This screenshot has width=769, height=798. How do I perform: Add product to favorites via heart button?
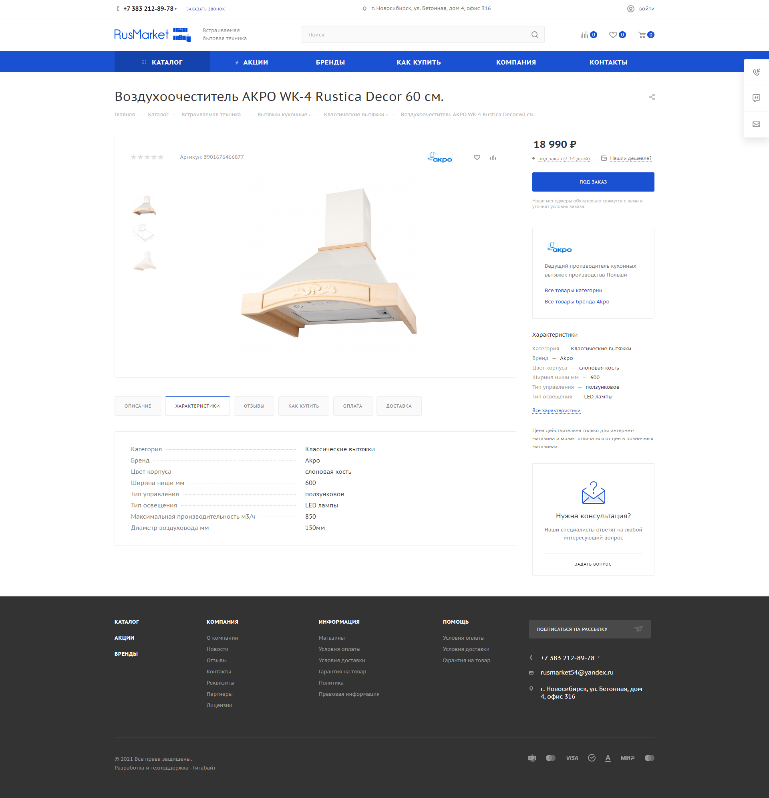tap(477, 157)
